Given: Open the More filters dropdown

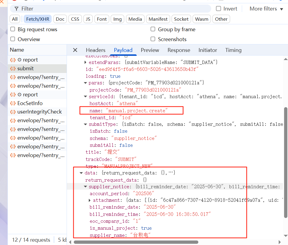Looking at the screenshot, I should click(266, 9).
